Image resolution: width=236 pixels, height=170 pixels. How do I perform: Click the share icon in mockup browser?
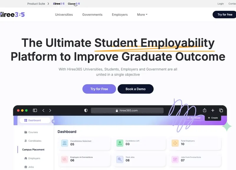tap(204, 110)
